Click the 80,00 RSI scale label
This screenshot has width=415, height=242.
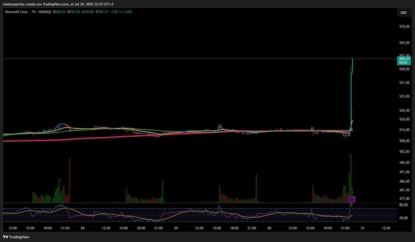click(x=404, y=205)
